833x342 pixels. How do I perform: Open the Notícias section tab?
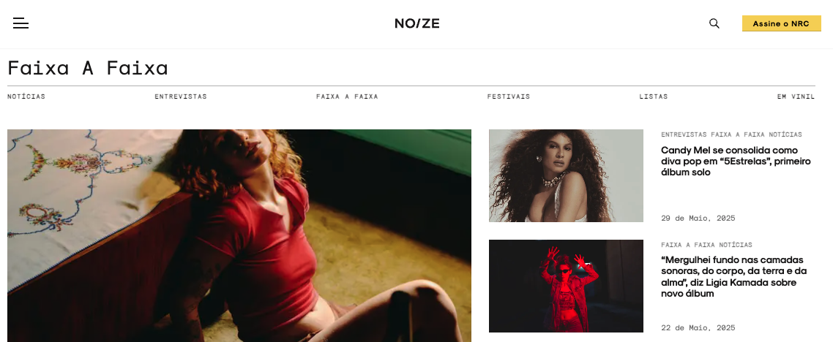26,96
